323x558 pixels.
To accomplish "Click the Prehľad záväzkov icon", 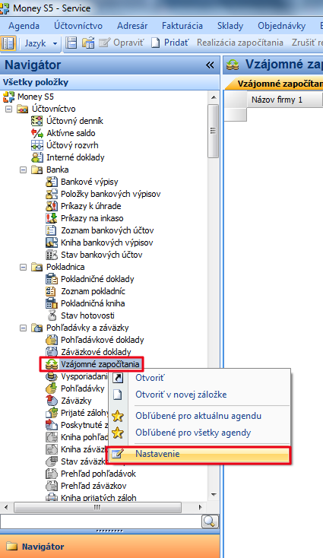I will coord(52,486).
